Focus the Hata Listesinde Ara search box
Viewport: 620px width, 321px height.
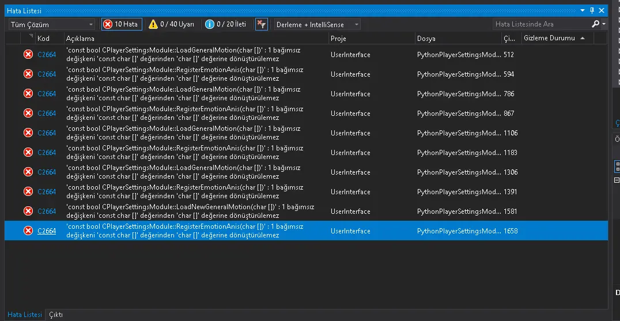[542, 24]
